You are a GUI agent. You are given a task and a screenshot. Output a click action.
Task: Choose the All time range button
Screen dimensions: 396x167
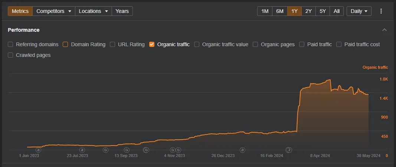(x=336, y=11)
